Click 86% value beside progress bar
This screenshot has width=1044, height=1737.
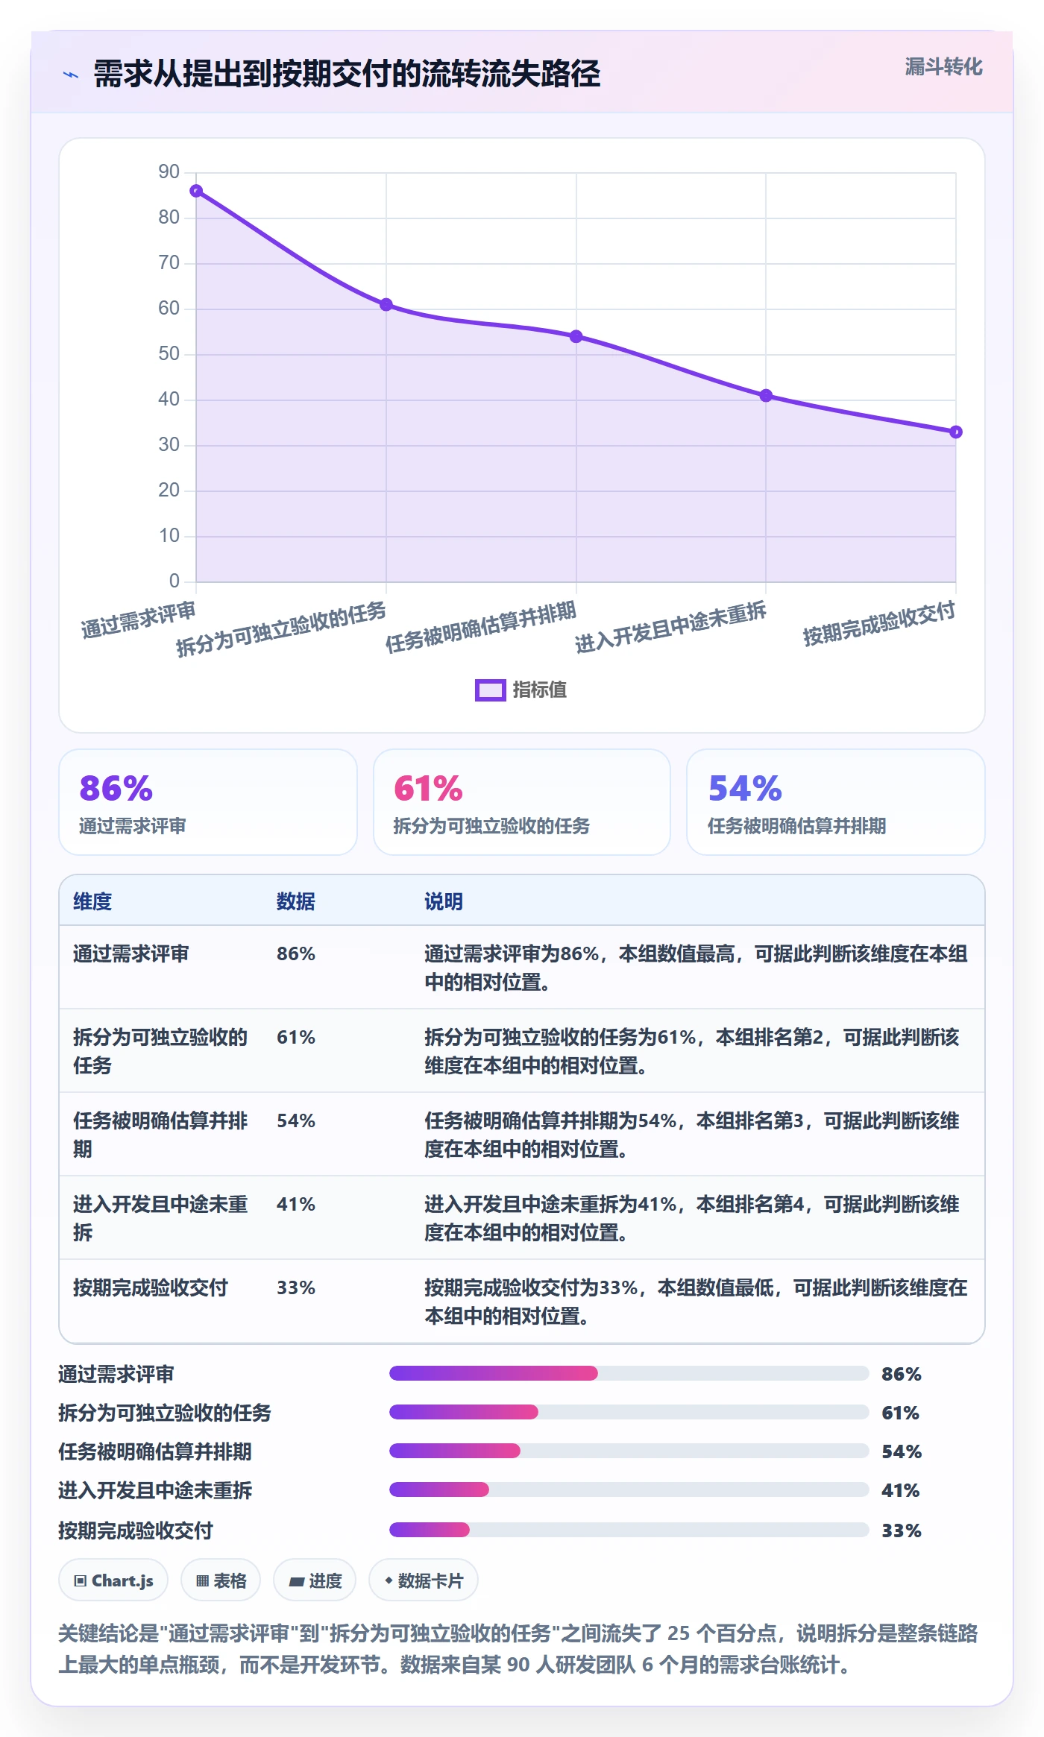(902, 1374)
